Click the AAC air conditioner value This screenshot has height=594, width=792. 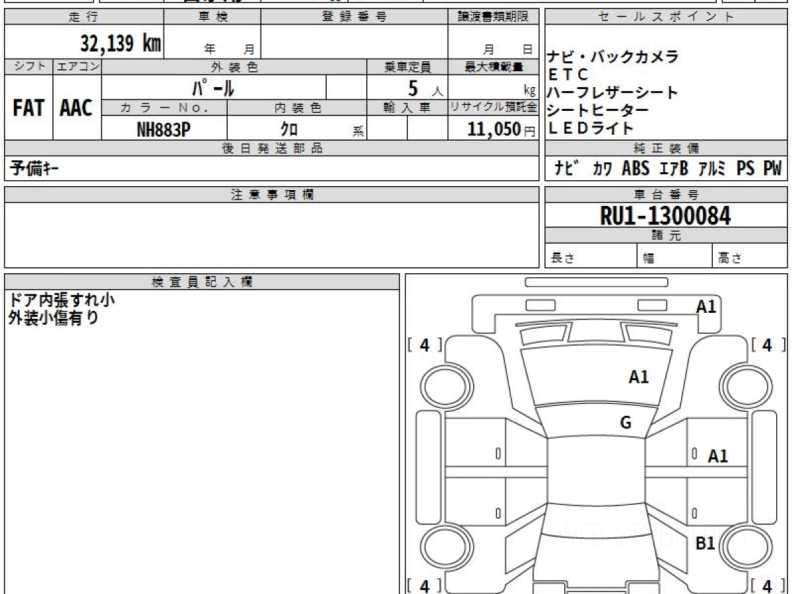coord(77,108)
